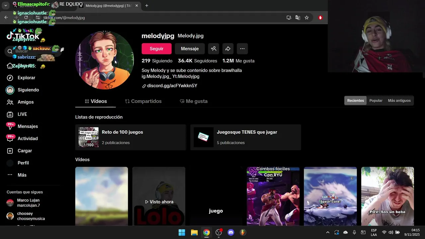This screenshot has width=425, height=239.
Task: Open the video captioned juego
Action: [x=216, y=196]
